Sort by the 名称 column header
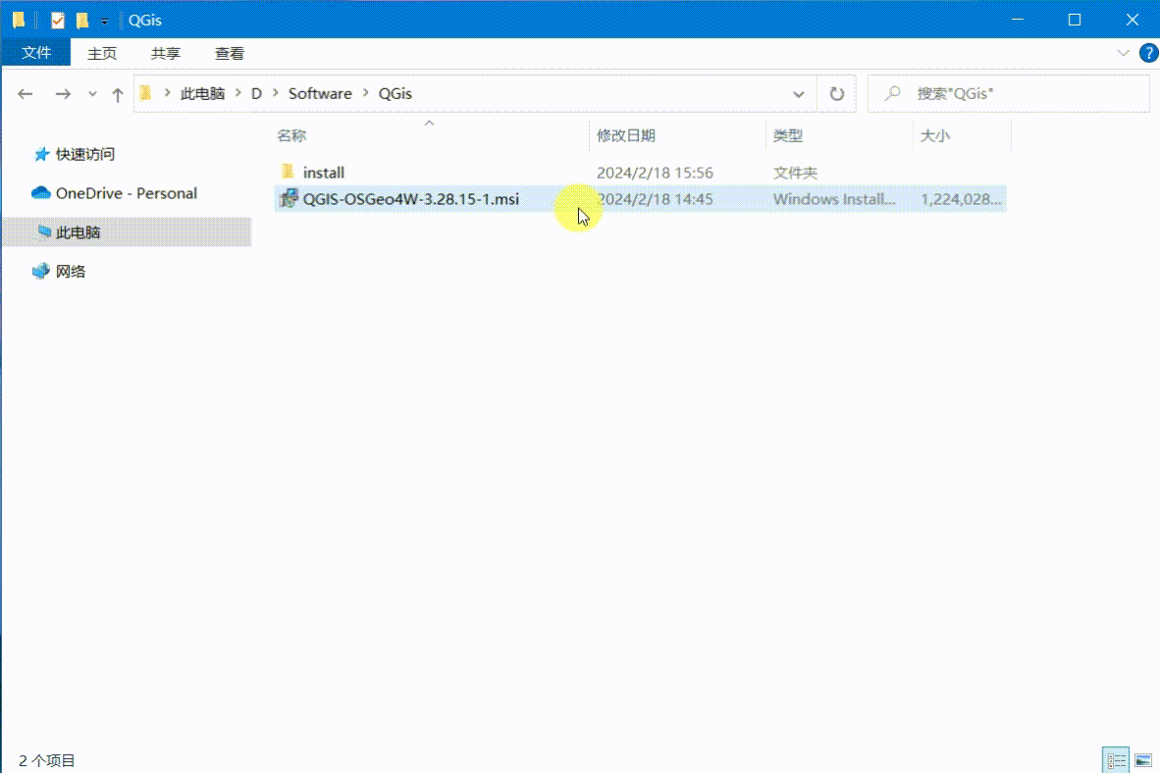 (x=291, y=135)
